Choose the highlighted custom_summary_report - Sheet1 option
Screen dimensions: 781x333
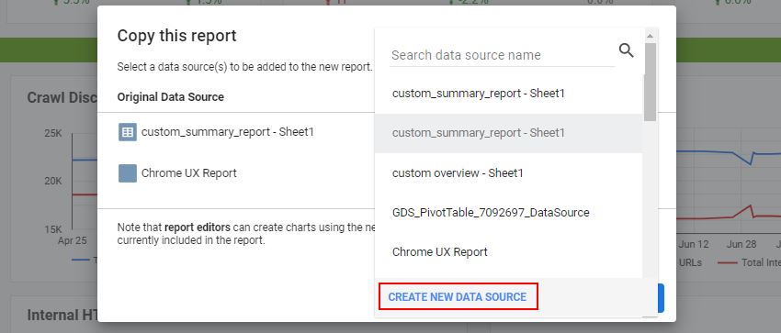pyautogui.click(x=508, y=133)
